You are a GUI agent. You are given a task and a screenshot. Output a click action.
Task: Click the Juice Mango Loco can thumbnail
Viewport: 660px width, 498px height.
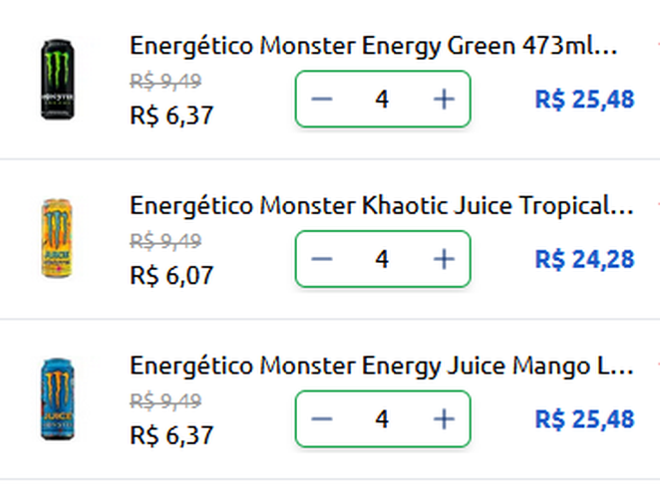(x=57, y=399)
